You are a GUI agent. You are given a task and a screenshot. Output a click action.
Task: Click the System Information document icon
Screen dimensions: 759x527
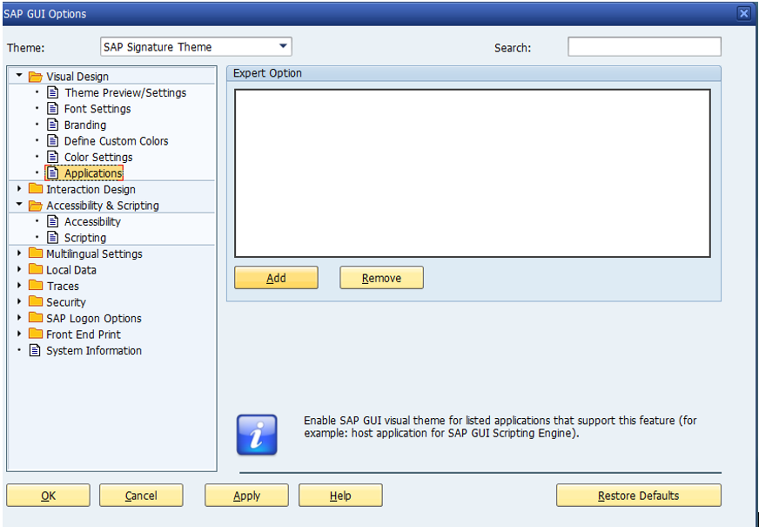35,350
